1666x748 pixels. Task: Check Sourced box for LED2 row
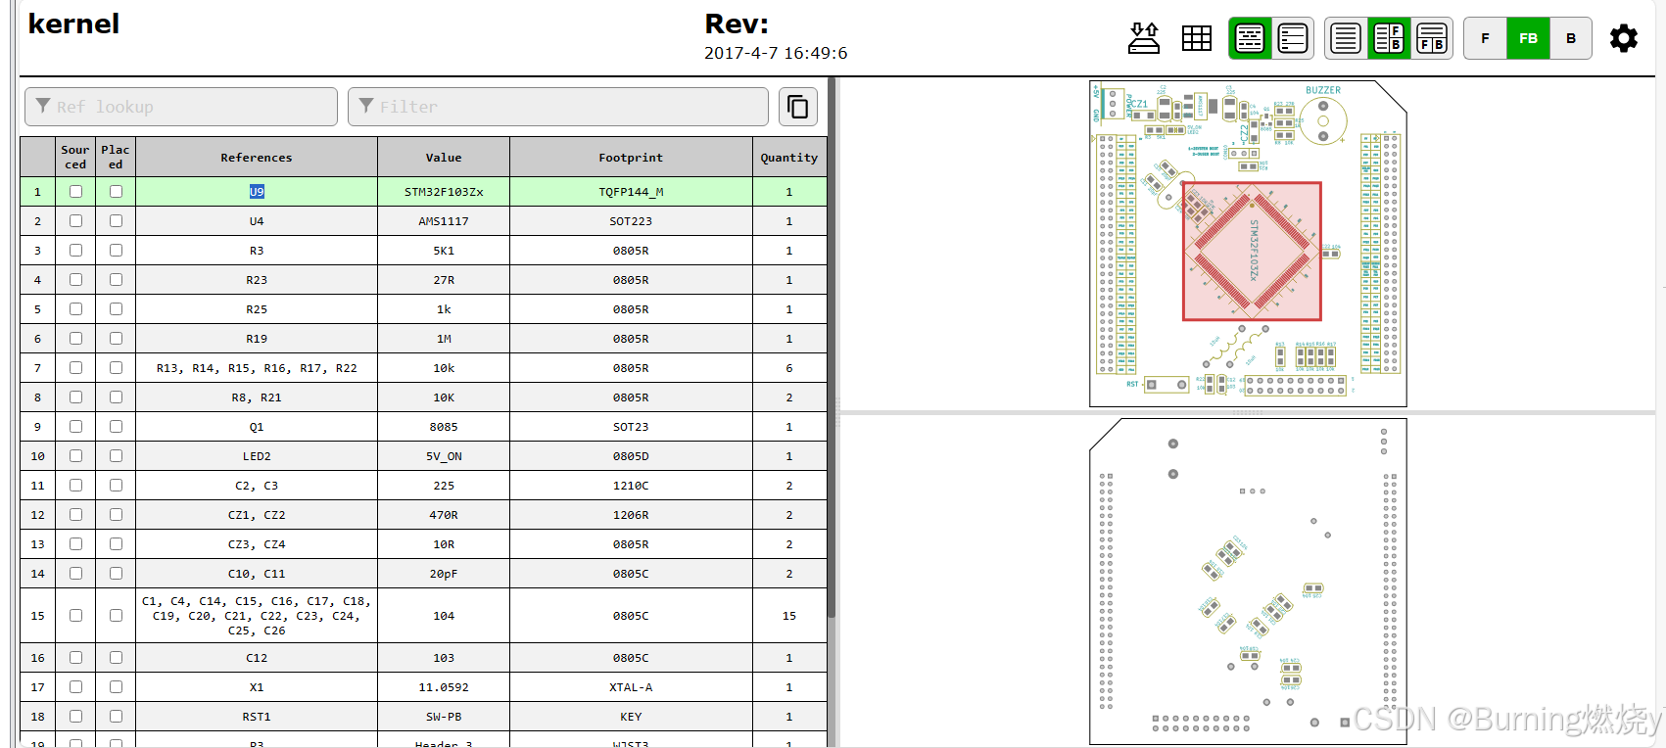[75, 456]
